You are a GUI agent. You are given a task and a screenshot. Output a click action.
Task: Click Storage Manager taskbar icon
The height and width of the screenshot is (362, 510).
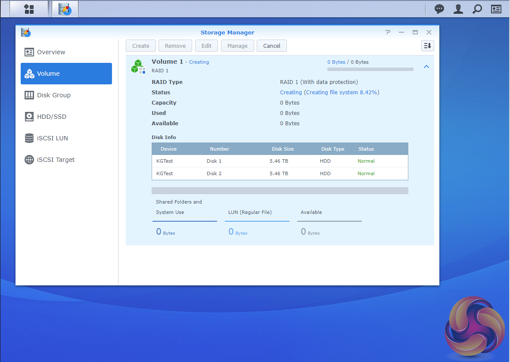click(x=65, y=9)
